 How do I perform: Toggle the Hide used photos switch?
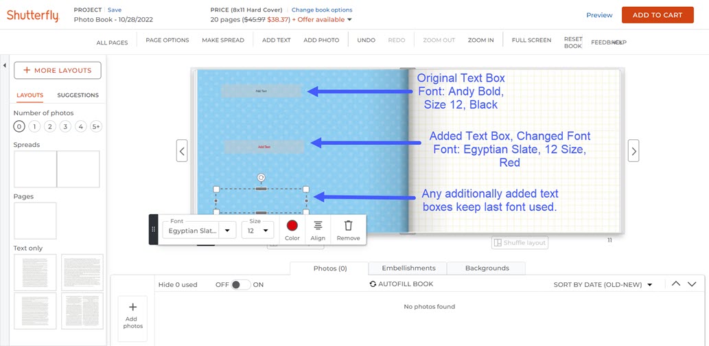tap(240, 285)
